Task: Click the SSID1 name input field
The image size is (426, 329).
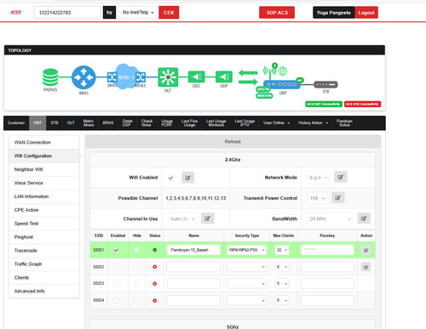Action: coord(193,250)
